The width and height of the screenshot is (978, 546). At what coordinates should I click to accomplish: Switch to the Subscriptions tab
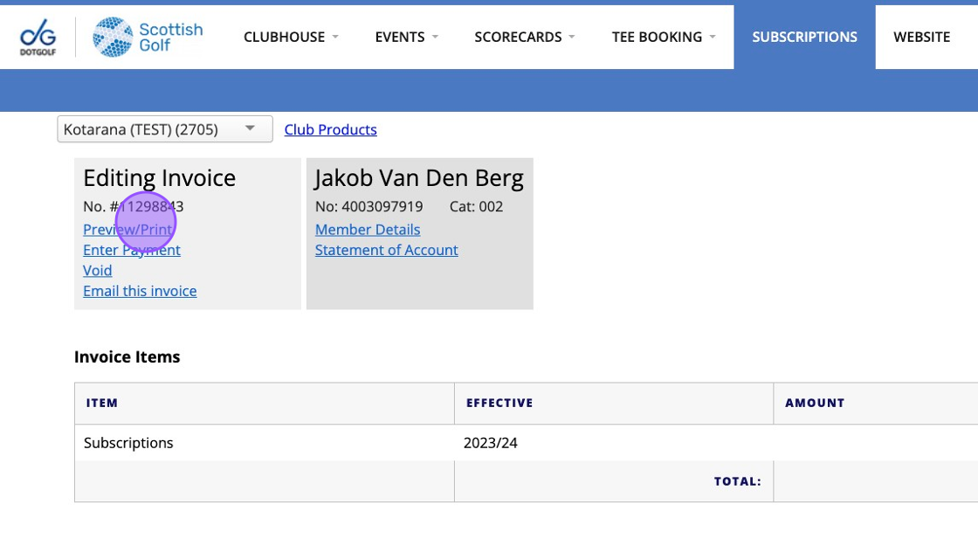pyautogui.click(x=804, y=37)
